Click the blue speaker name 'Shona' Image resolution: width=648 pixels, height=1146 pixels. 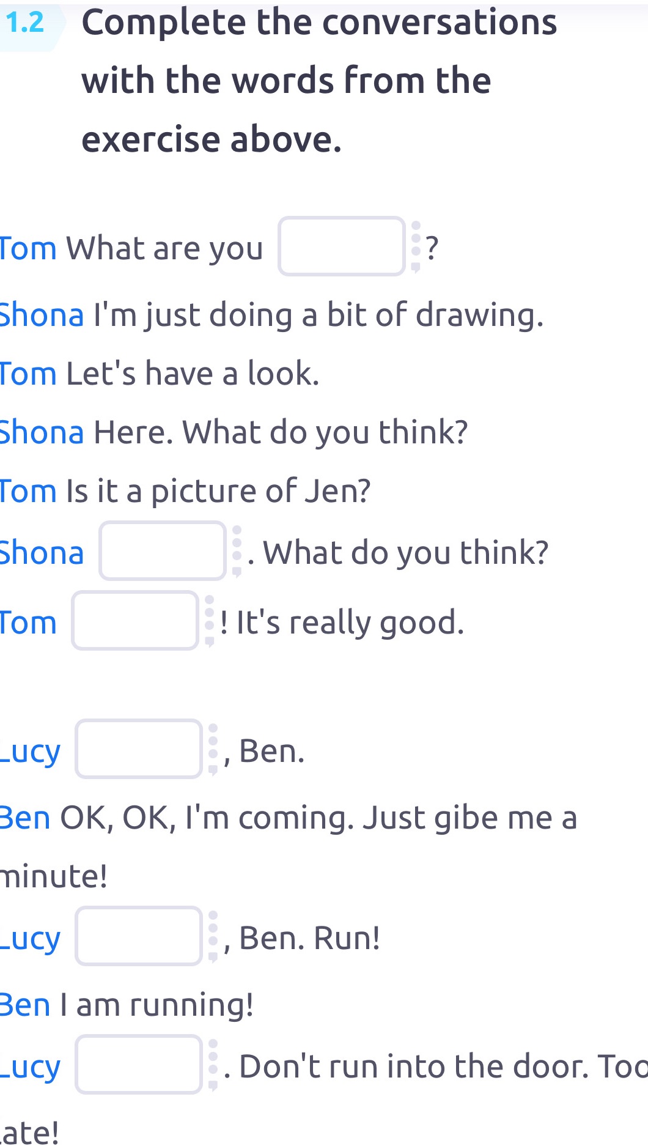[41, 314]
